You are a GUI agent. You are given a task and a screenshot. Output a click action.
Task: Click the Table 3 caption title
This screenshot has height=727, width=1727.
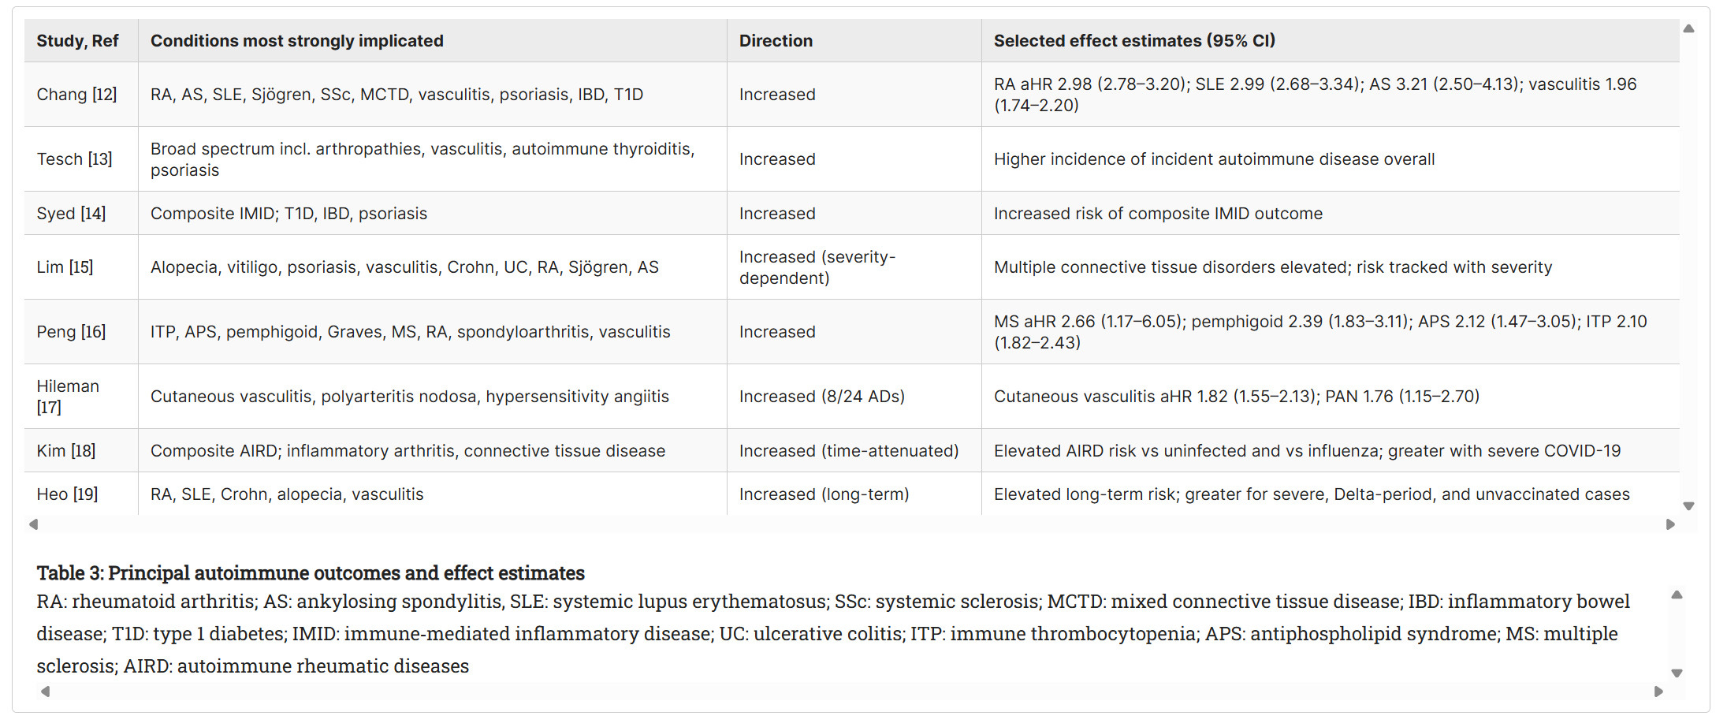[311, 572]
